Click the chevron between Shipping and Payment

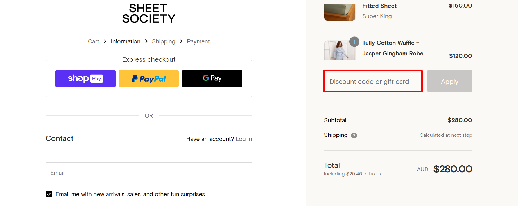[181, 41]
